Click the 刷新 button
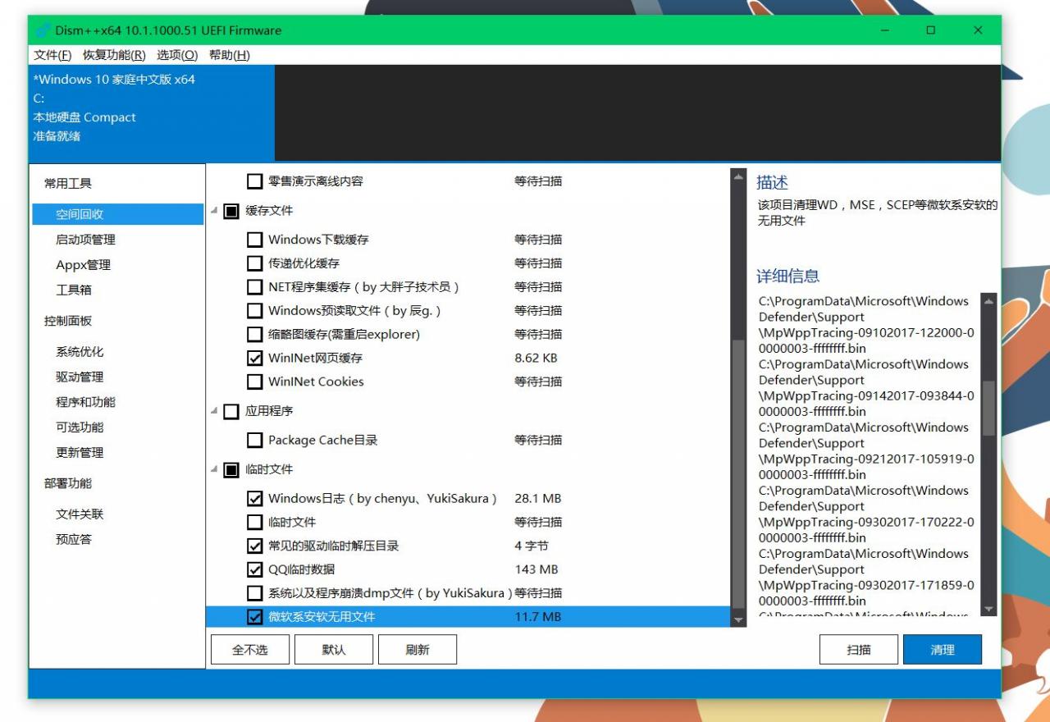Screen dimensions: 1050x722 [418, 649]
